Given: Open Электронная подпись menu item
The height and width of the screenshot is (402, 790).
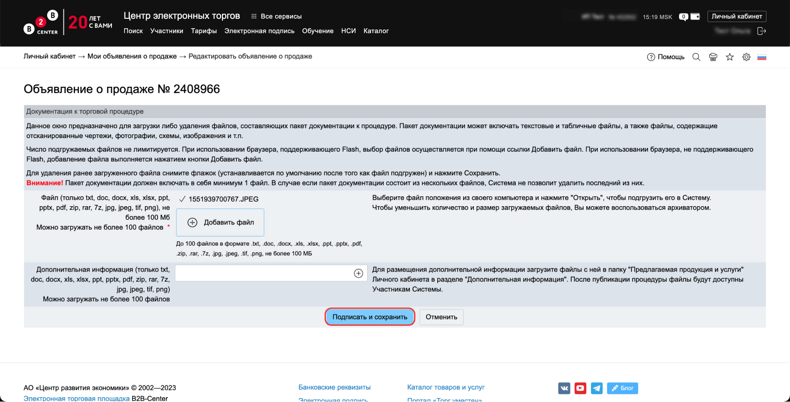Looking at the screenshot, I should 259,31.
